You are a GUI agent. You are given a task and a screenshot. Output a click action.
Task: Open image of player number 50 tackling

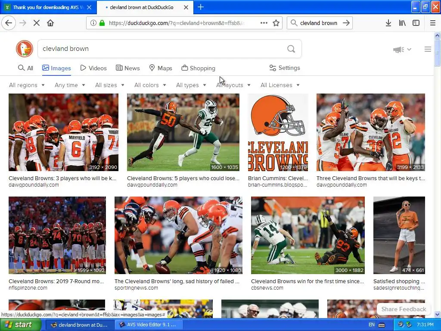click(x=183, y=132)
